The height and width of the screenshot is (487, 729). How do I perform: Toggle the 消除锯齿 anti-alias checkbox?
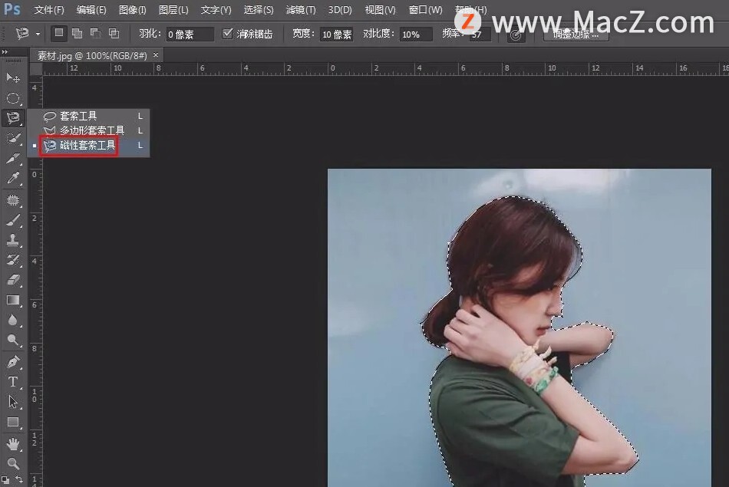point(227,34)
